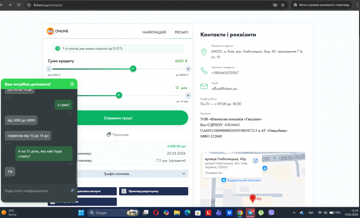Open the Промокод link

click(x=118, y=135)
